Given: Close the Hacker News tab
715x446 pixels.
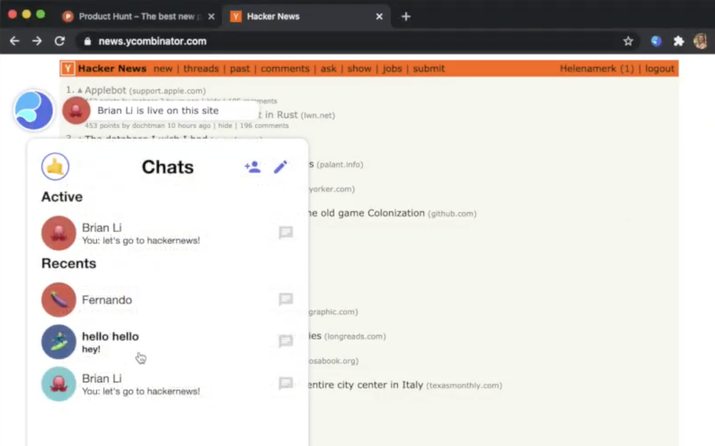Looking at the screenshot, I should coord(379,17).
